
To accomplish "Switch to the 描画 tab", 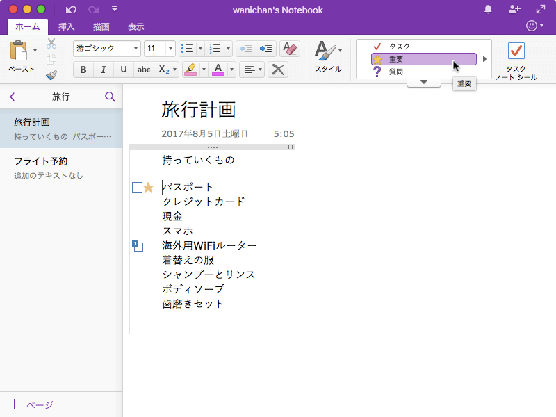I will point(101,26).
